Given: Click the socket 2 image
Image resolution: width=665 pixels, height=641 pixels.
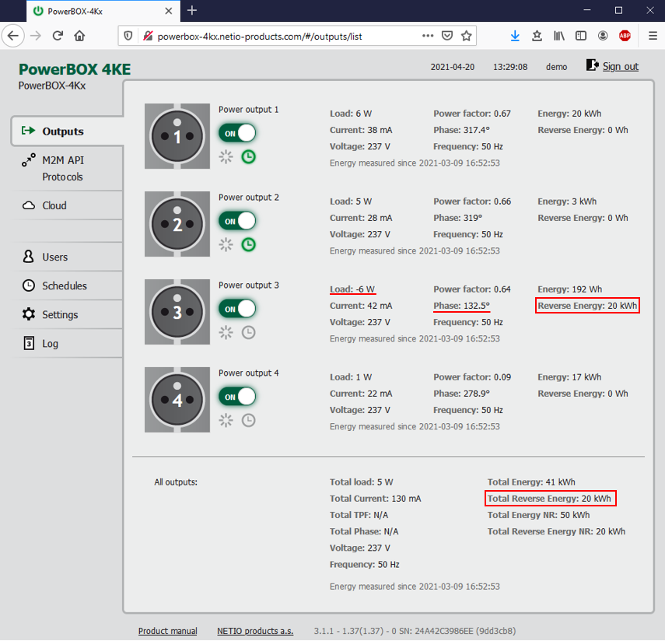Looking at the screenshot, I should coord(177,224).
